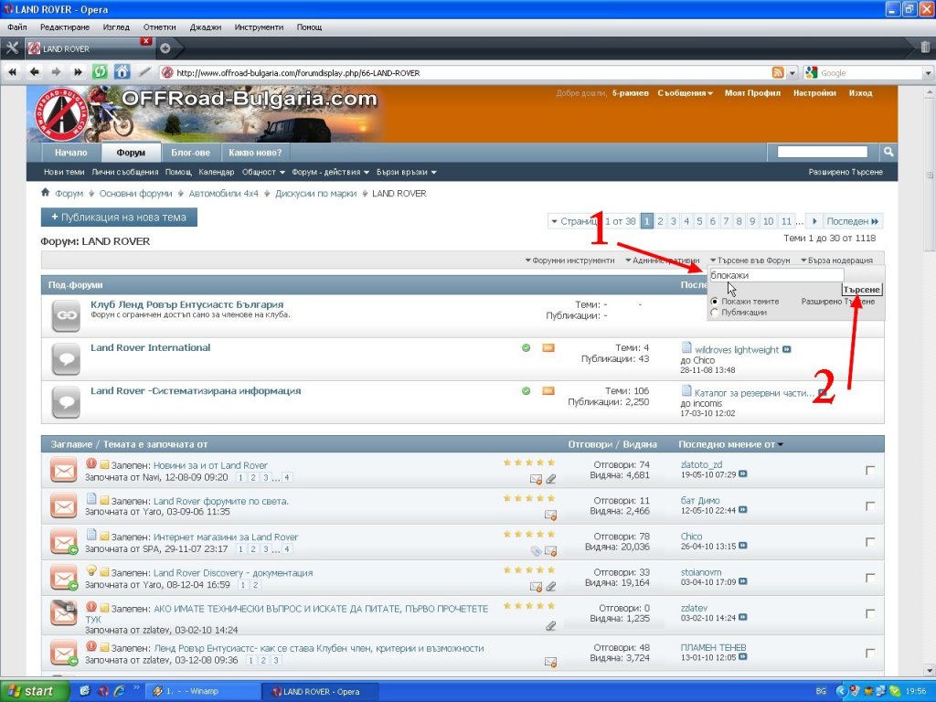Switch to the 'Блог-ове' tab

click(190, 153)
